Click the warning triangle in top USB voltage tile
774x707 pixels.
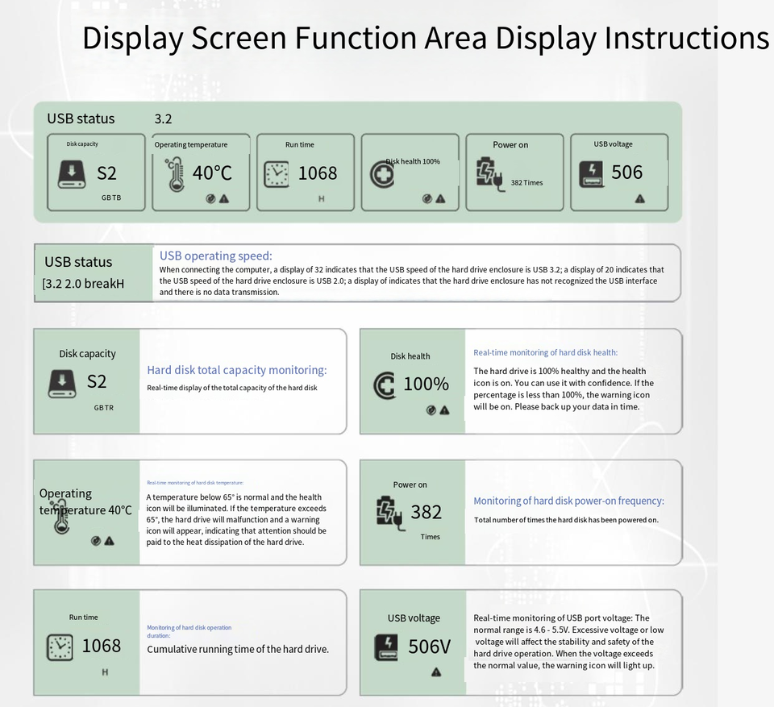click(x=639, y=199)
